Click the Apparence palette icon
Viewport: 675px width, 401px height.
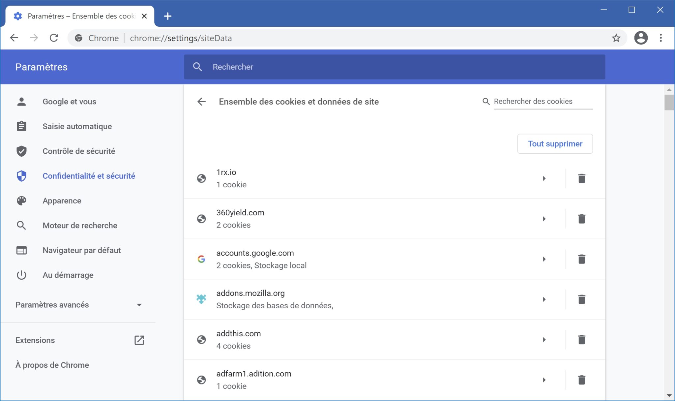(x=21, y=200)
